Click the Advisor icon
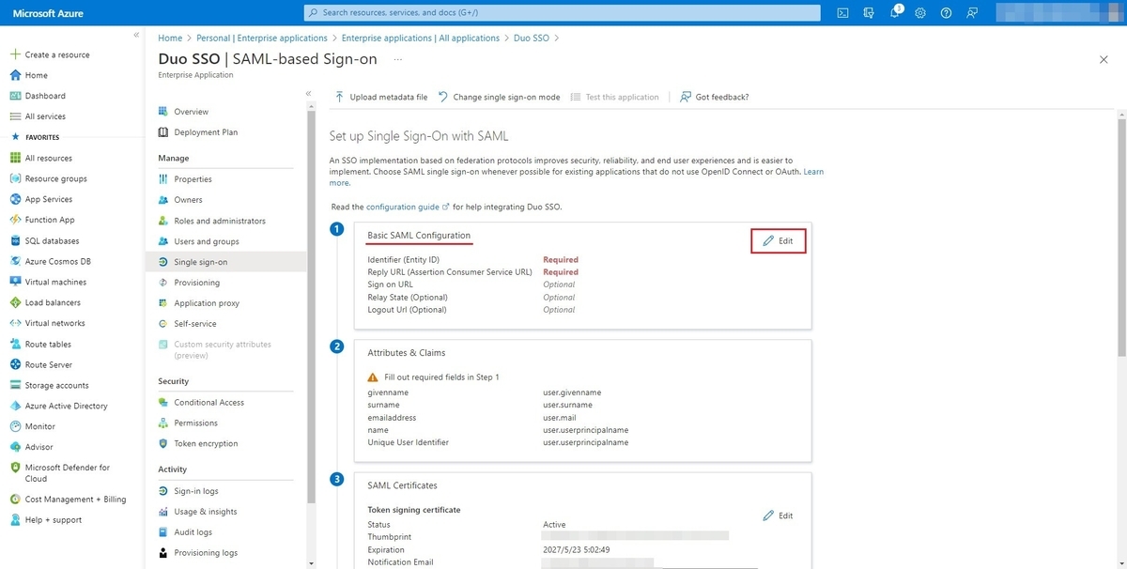The width and height of the screenshot is (1127, 569). 16,447
